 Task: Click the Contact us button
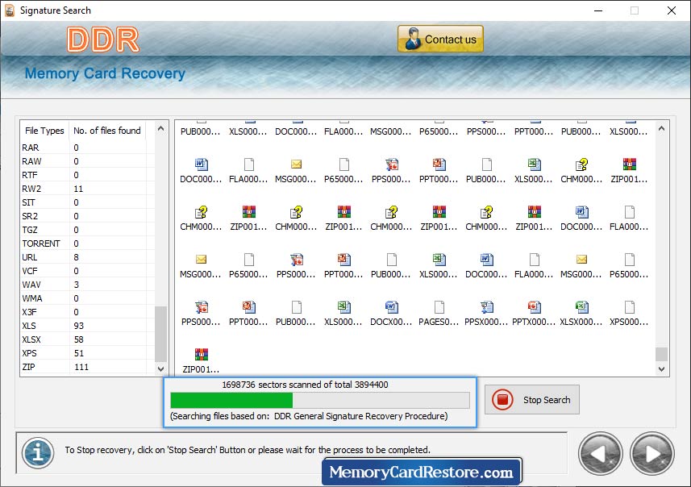point(440,38)
